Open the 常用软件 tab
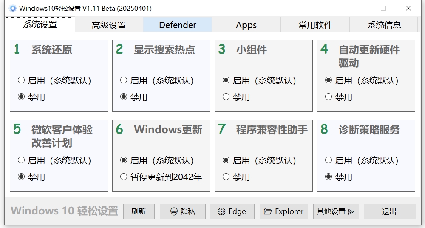This screenshot has height=228, width=425. [x=315, y=25]
